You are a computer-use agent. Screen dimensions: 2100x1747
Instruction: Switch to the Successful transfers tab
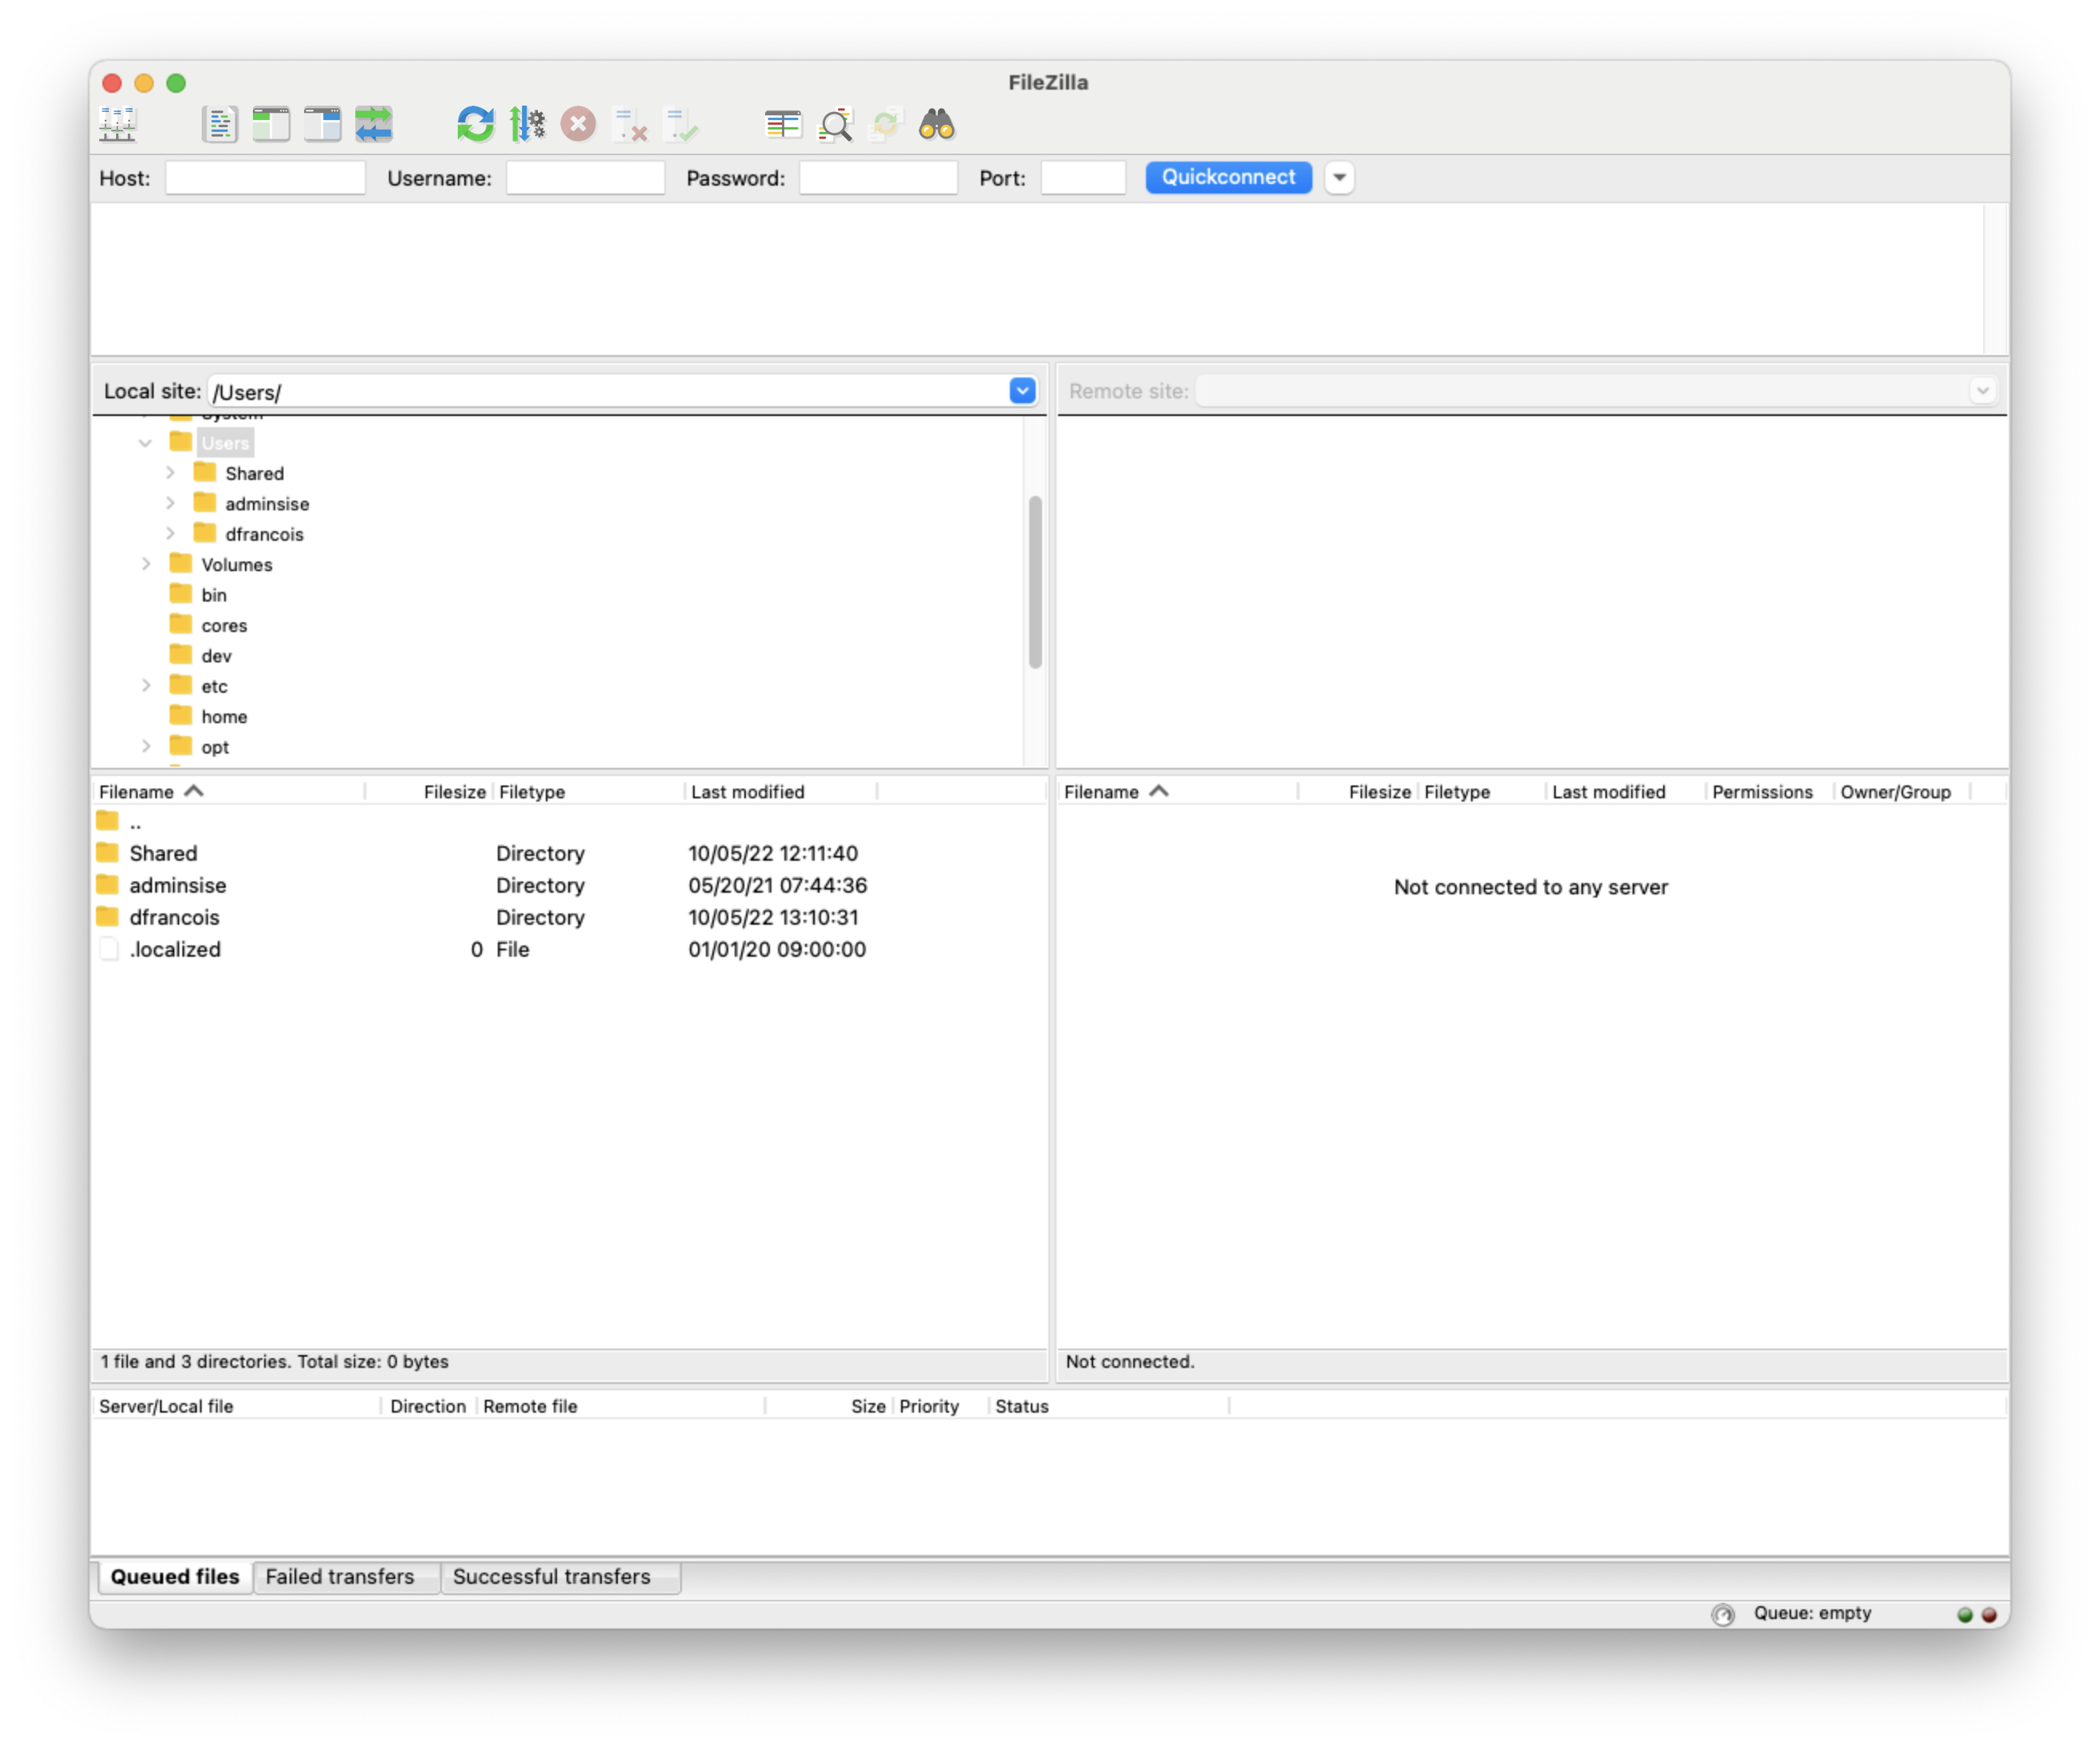(x=560, y=1576)
